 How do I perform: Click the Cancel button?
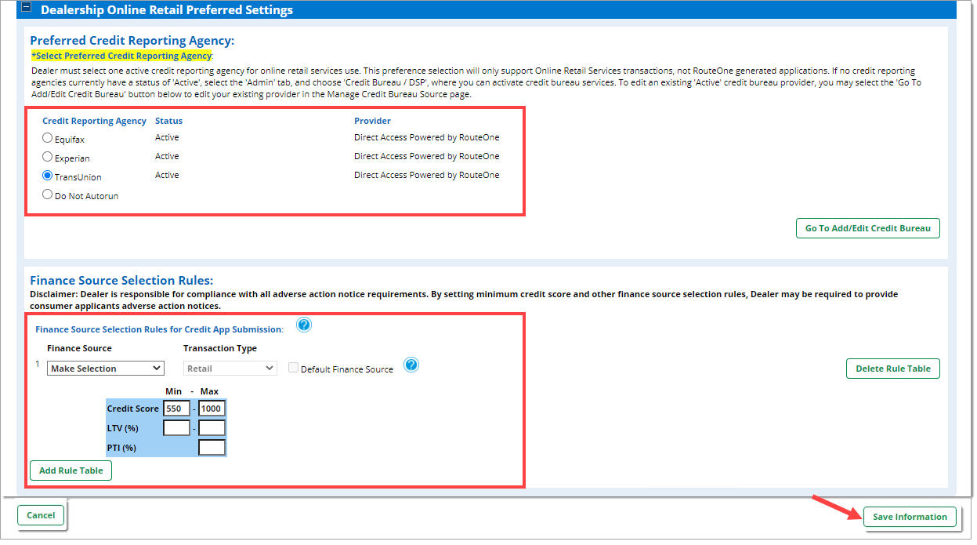click(x=41, y=515)
